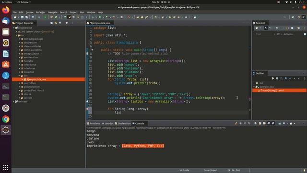The height and width of the screenshot is (173, 307).
Task: Open the Run menu
Action: click(x=82, y=12)
